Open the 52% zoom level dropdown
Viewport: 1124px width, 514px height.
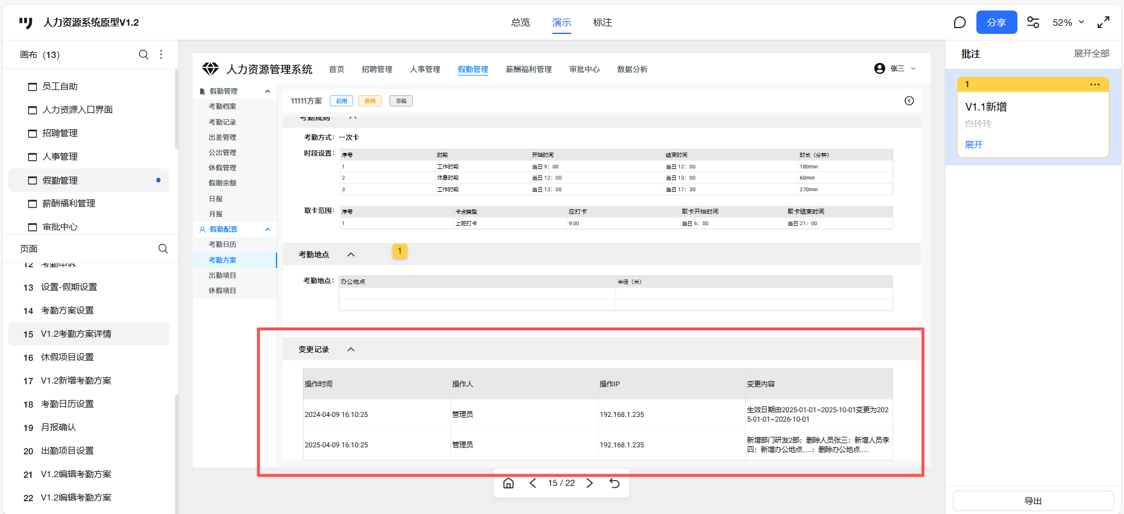click(x=1068, y=22)
